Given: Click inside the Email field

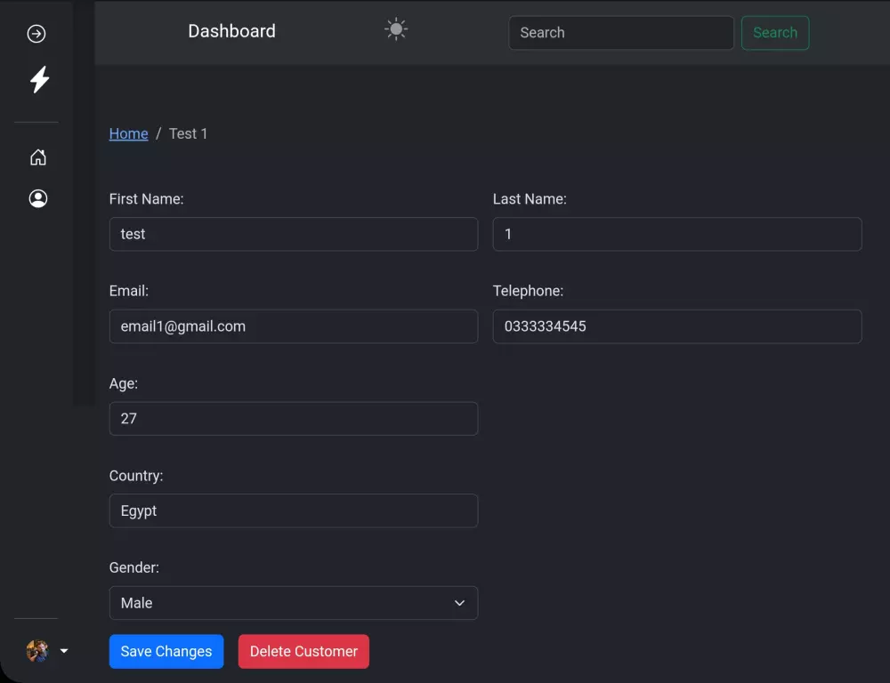Looking at the screenshot, I should 294,326.
